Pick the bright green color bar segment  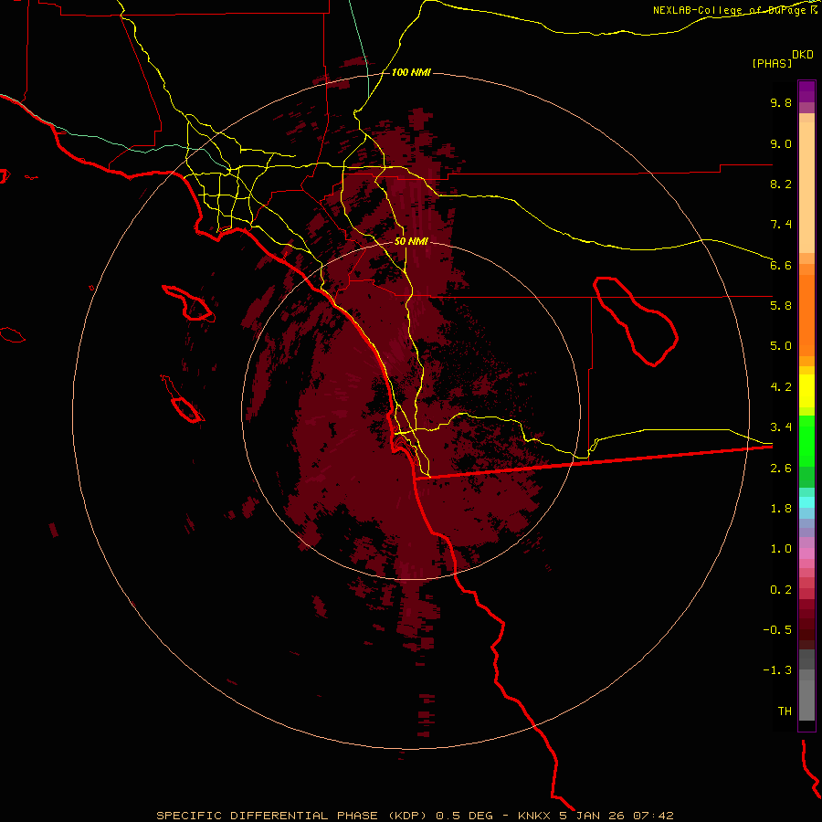coord(806,440)
